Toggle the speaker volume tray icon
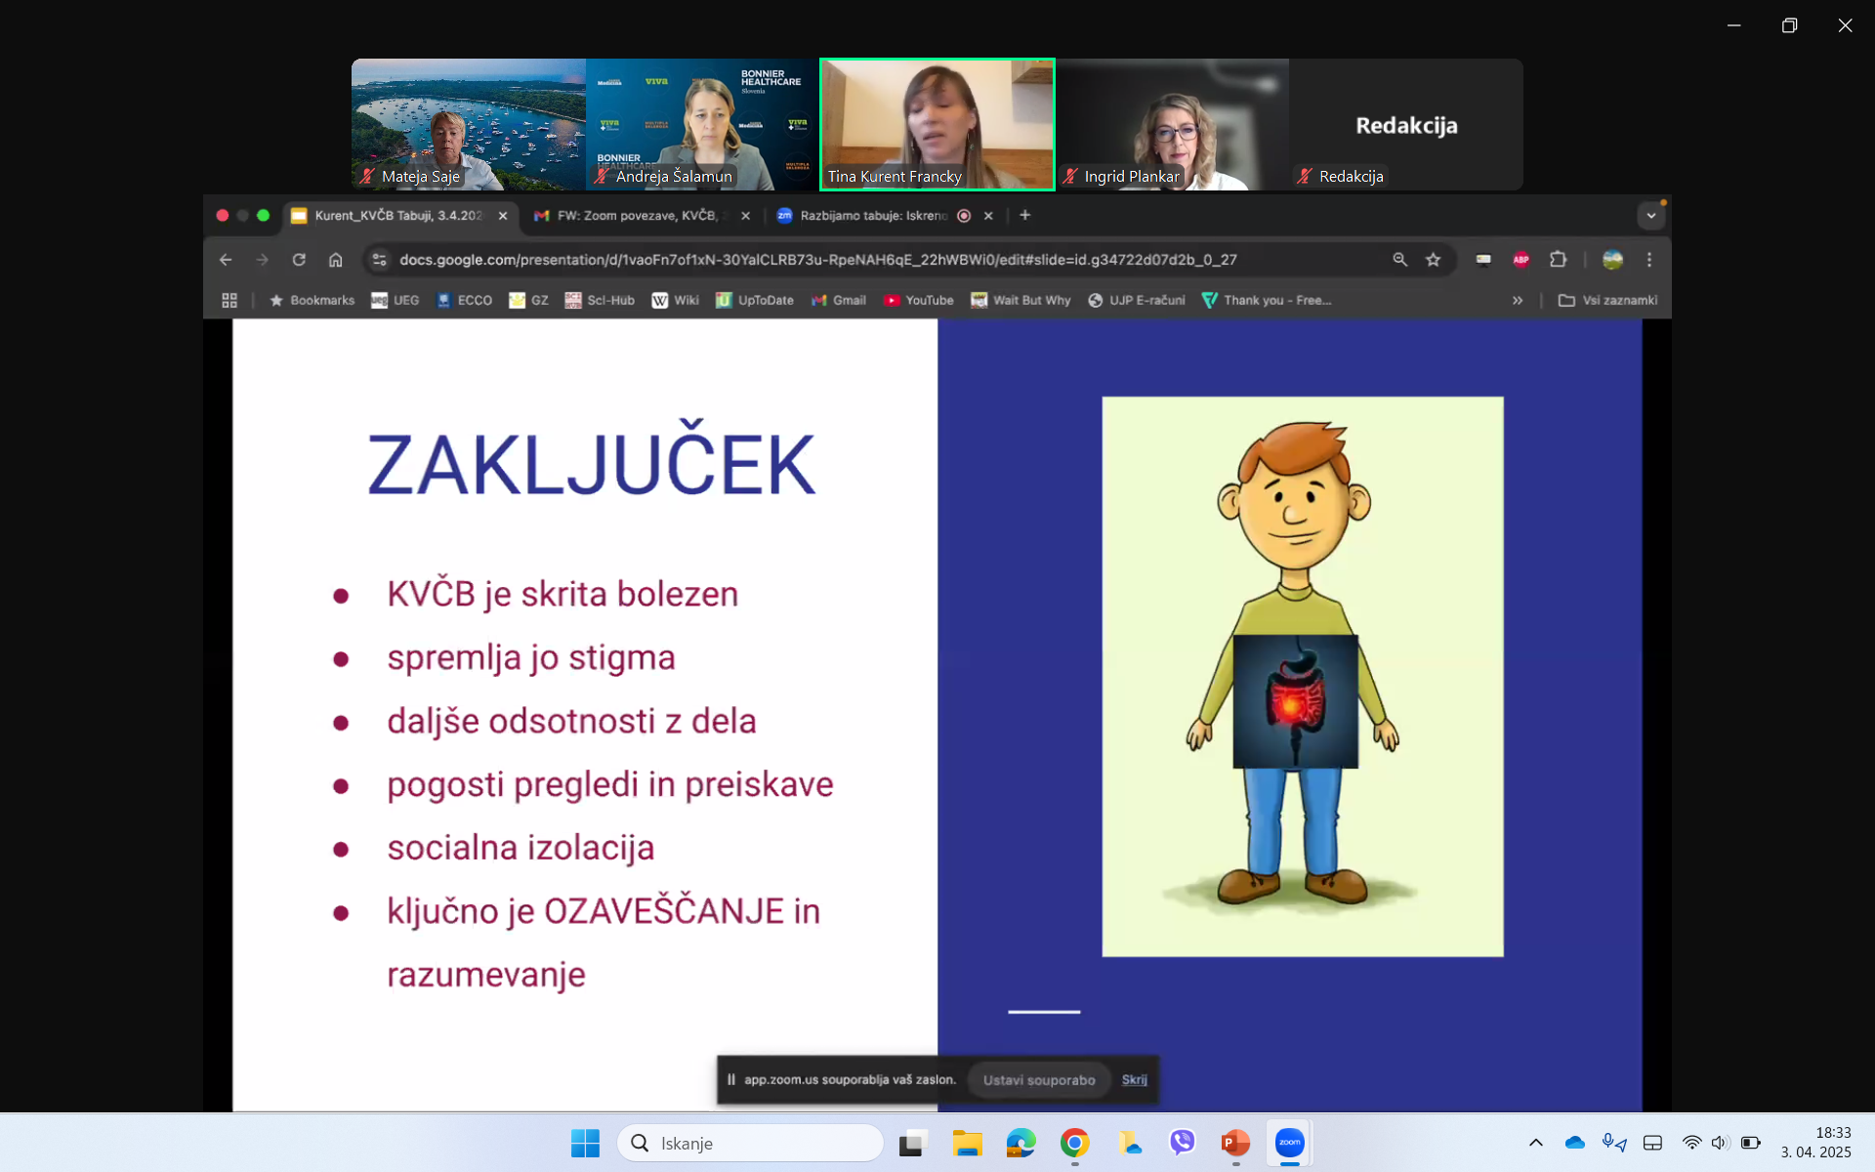Viewport: 1875px width, 1172px height. coord(1720,1143)
